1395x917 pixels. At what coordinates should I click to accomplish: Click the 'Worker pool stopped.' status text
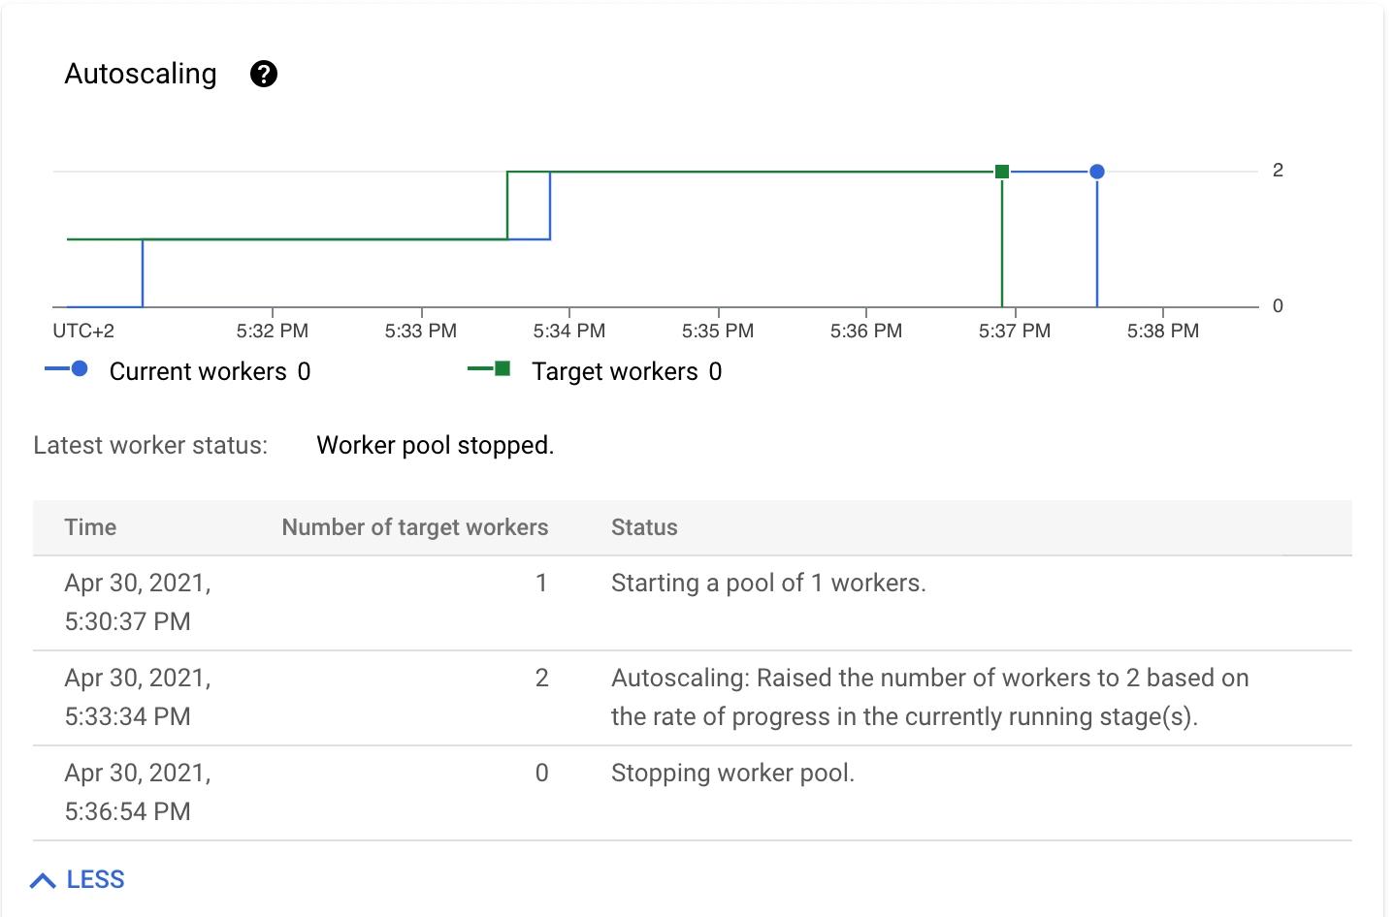435,446
